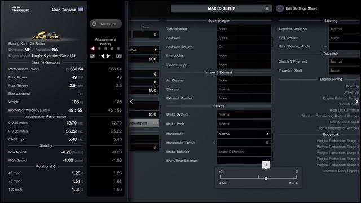
Task: Click the Gran Turismo logo
Action: 20,10
